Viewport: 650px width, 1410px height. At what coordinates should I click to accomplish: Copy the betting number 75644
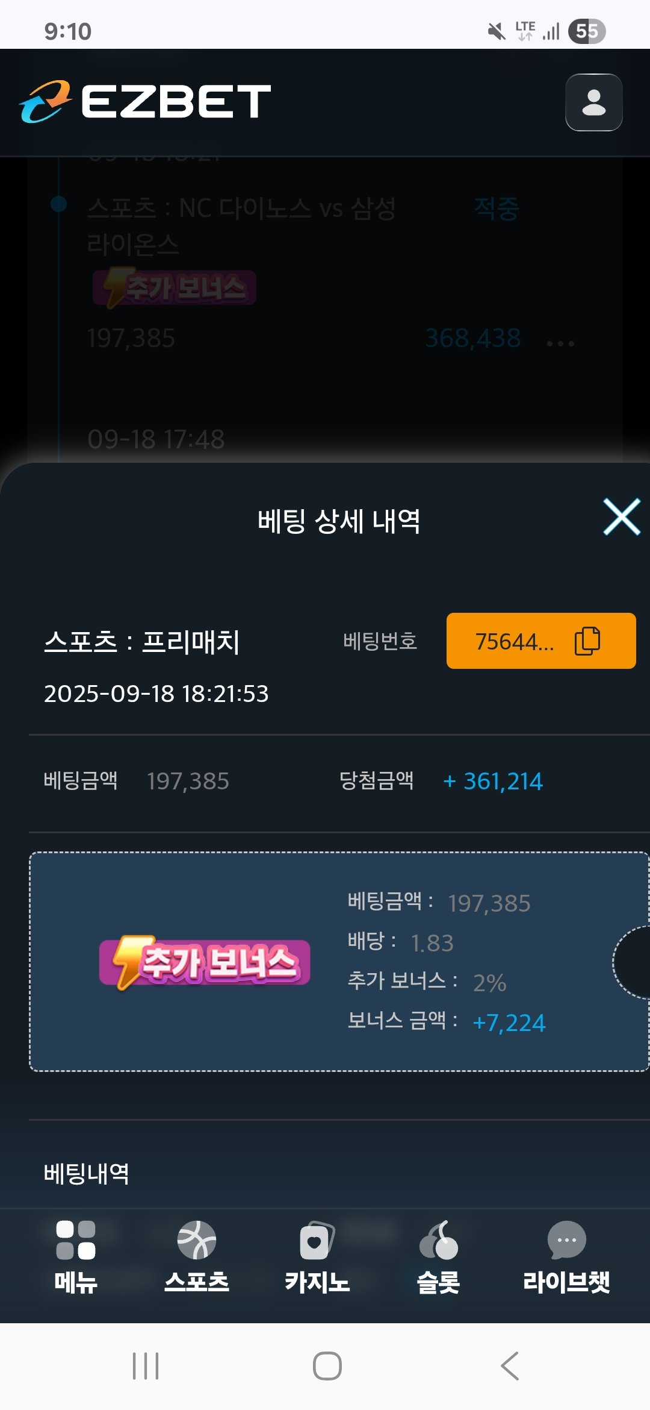pyautogui.click(x=541, y=641)
